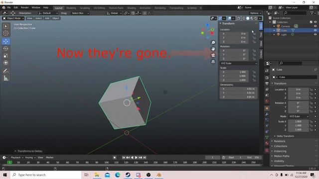Viewport: 319px width, 179px height.
Task: Open viewport Add menu
Action: [x=47, y=18]
